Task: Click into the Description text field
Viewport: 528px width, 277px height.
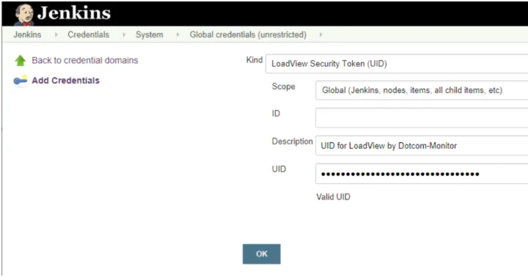Action: coord(422,146)
